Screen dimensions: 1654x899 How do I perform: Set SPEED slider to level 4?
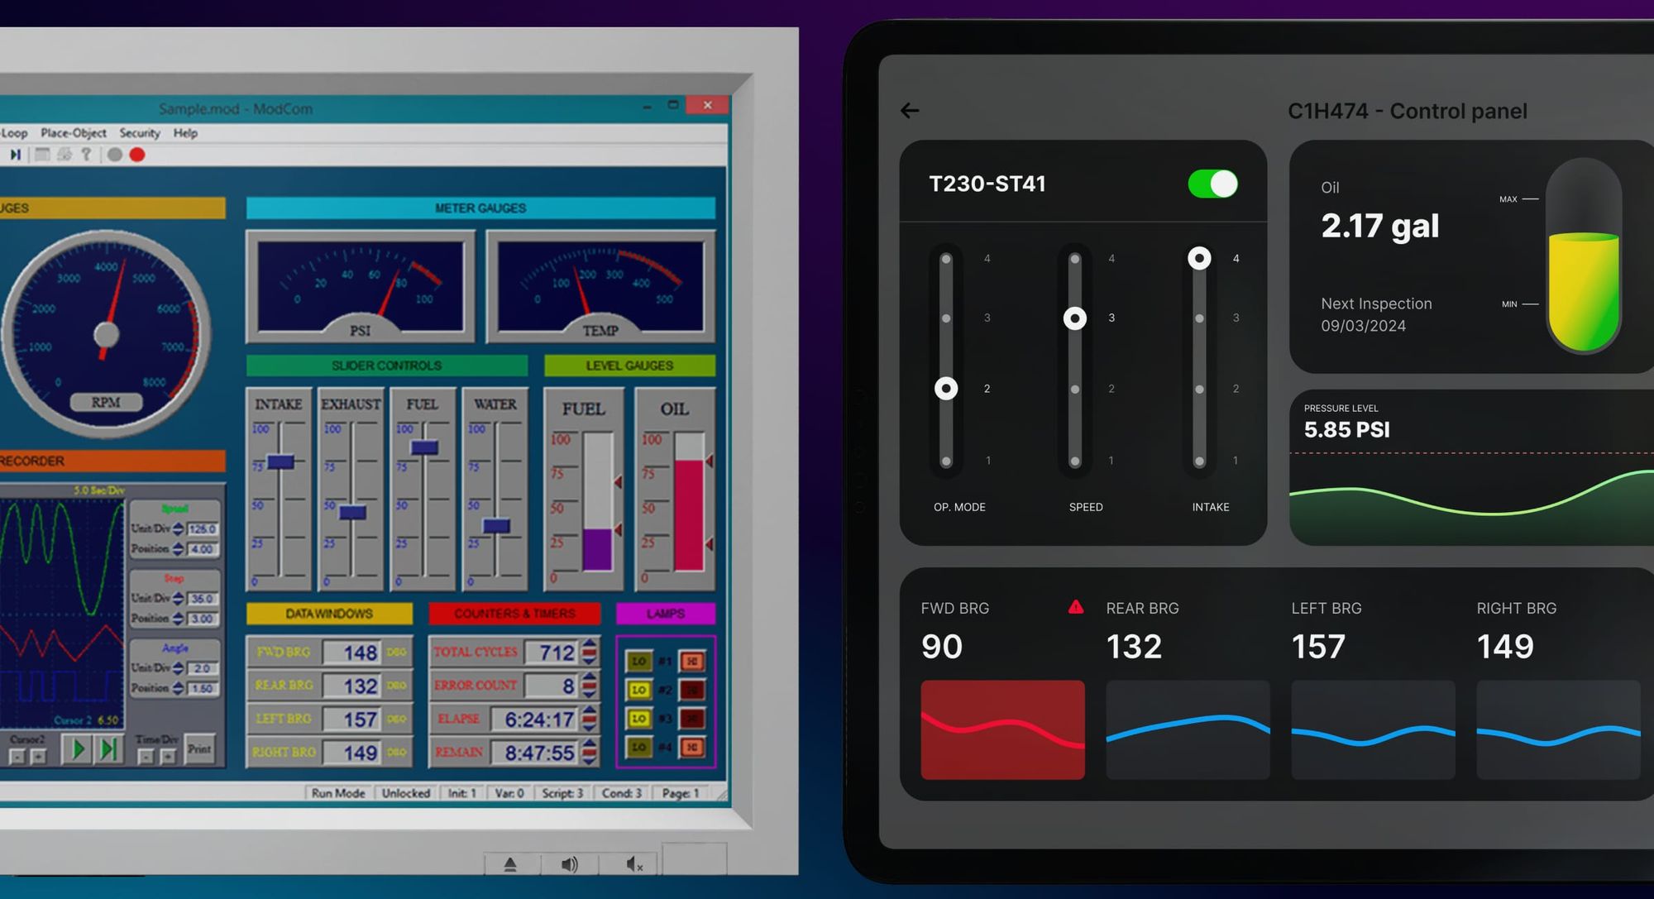click(1074, 260)
